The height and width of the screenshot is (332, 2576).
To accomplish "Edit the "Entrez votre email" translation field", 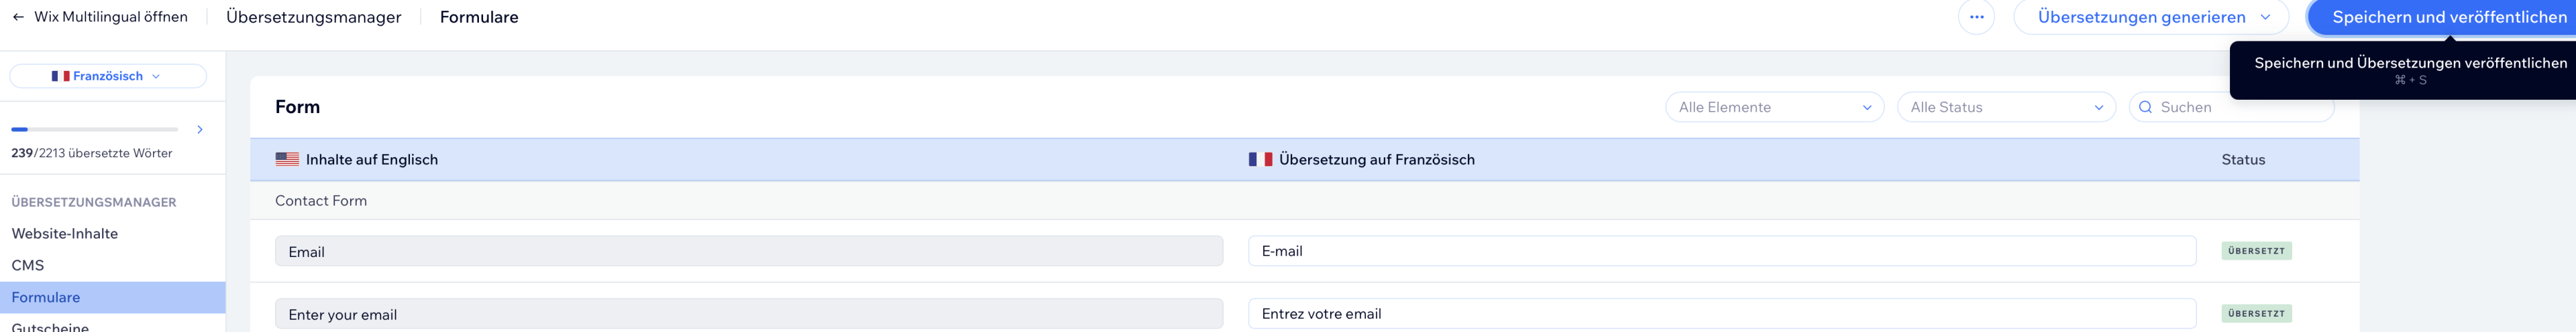I will click(1721, 314).
